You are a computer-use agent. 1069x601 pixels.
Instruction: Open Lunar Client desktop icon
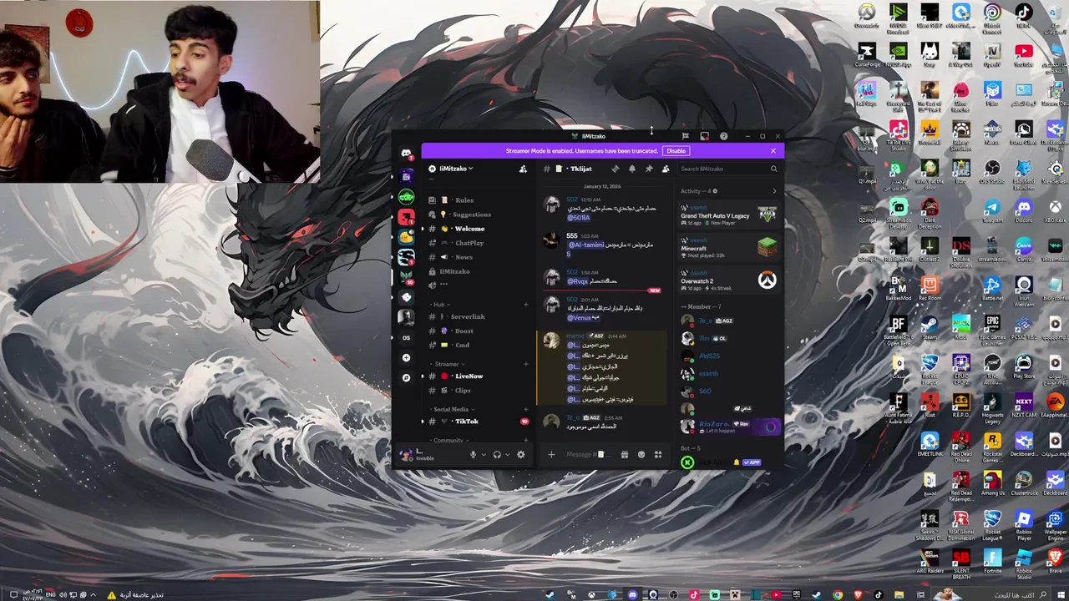[1023, 134]
